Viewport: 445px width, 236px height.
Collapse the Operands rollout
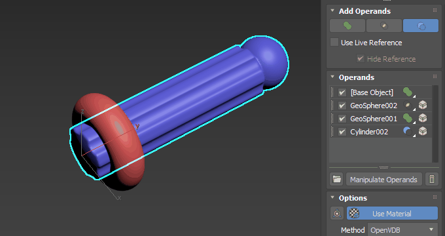tap(332, 77)
